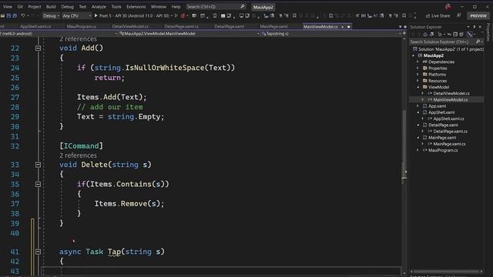The image size is (493, 277).
Task: Select DetailPage.xaml.cs in Solution Explorer
Action: coord(450,132)
